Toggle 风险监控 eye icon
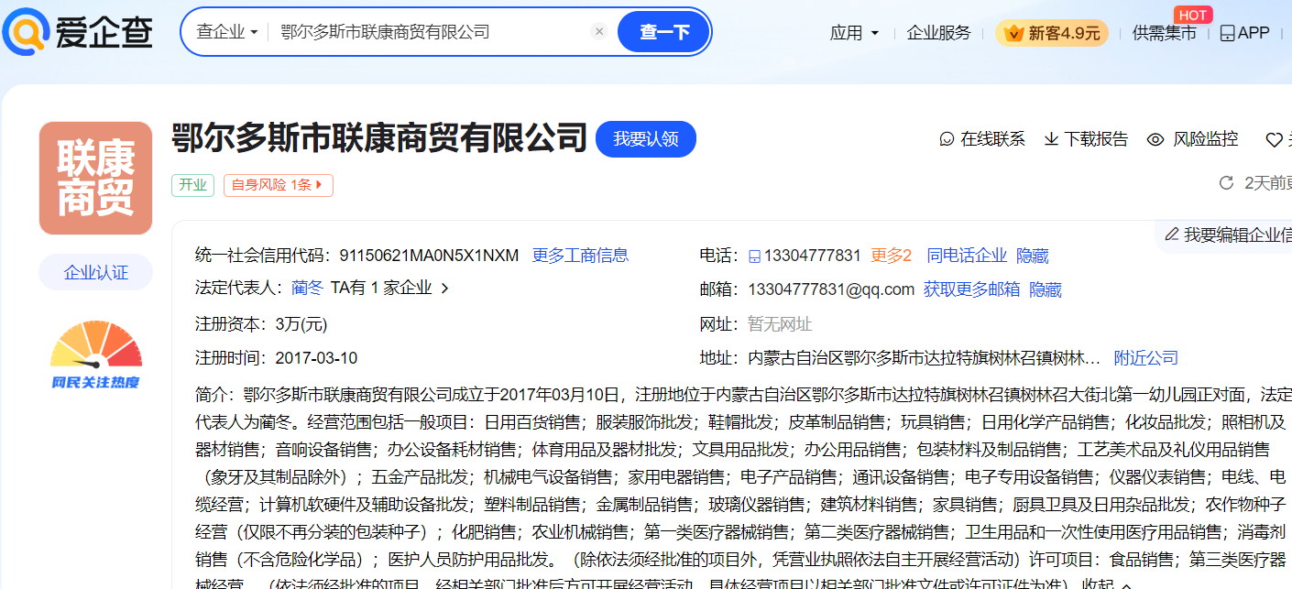 point(1155,139)
